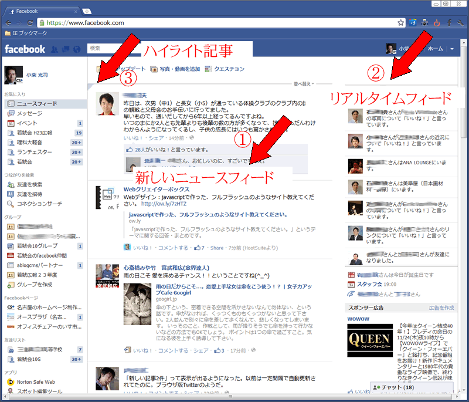Click the 広告を作成 link
469x402 pixels.
coord(441,308)
